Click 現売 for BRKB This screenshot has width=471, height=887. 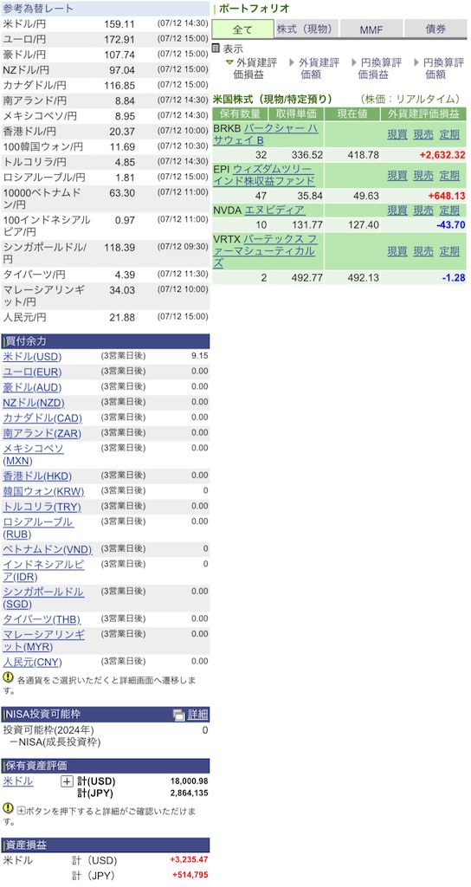click(x=423, y=134)
